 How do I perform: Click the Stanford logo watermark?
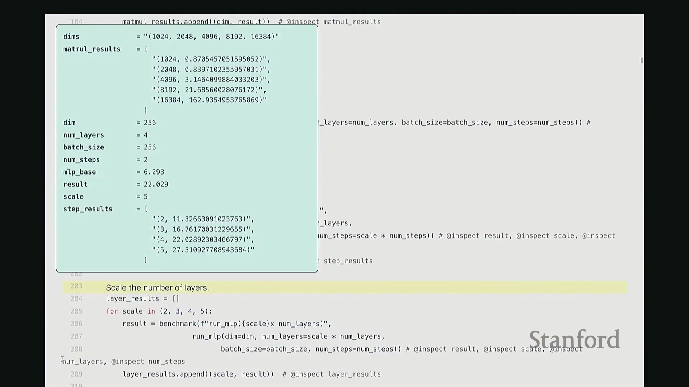574,339
